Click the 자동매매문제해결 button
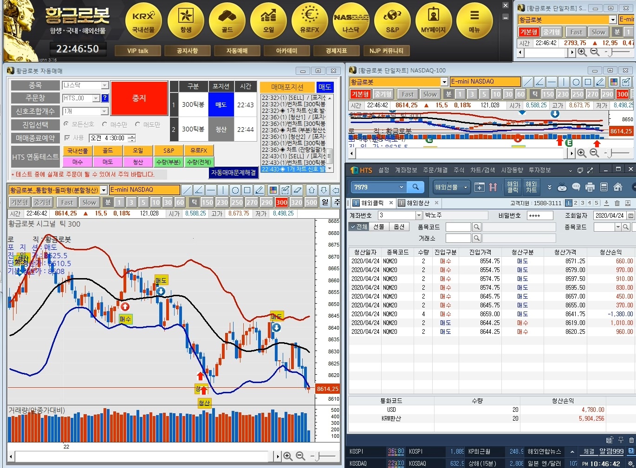 point(234,172)
